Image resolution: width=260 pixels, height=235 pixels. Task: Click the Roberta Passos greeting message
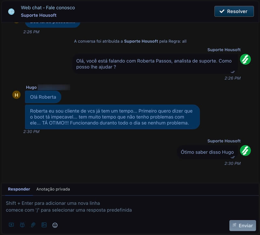click(x=155, y=64)
